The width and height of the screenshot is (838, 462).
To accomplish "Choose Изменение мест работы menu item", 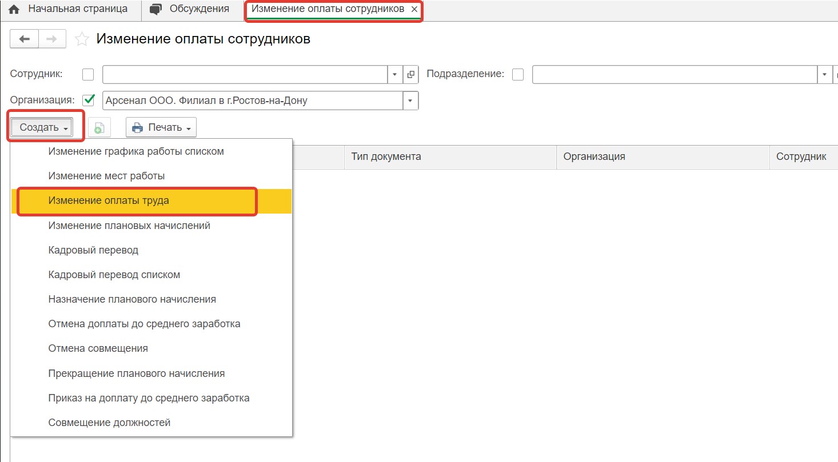I will pos(151,176).
